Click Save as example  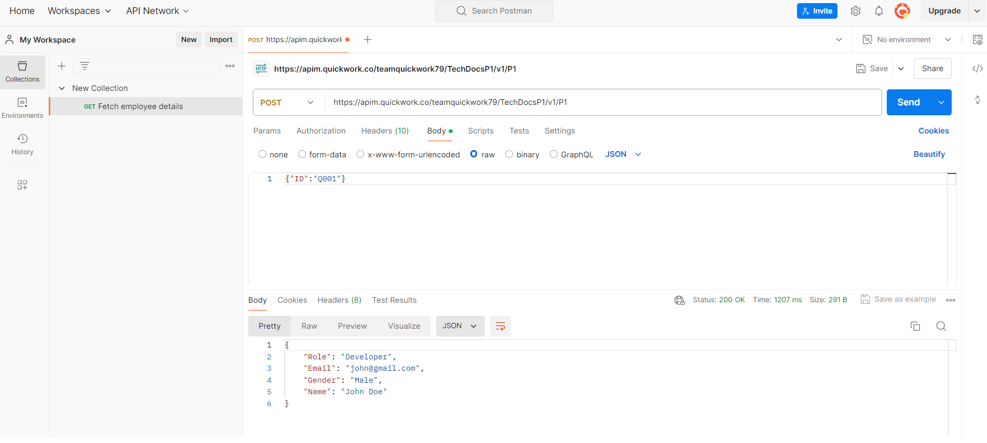(899, 299)
